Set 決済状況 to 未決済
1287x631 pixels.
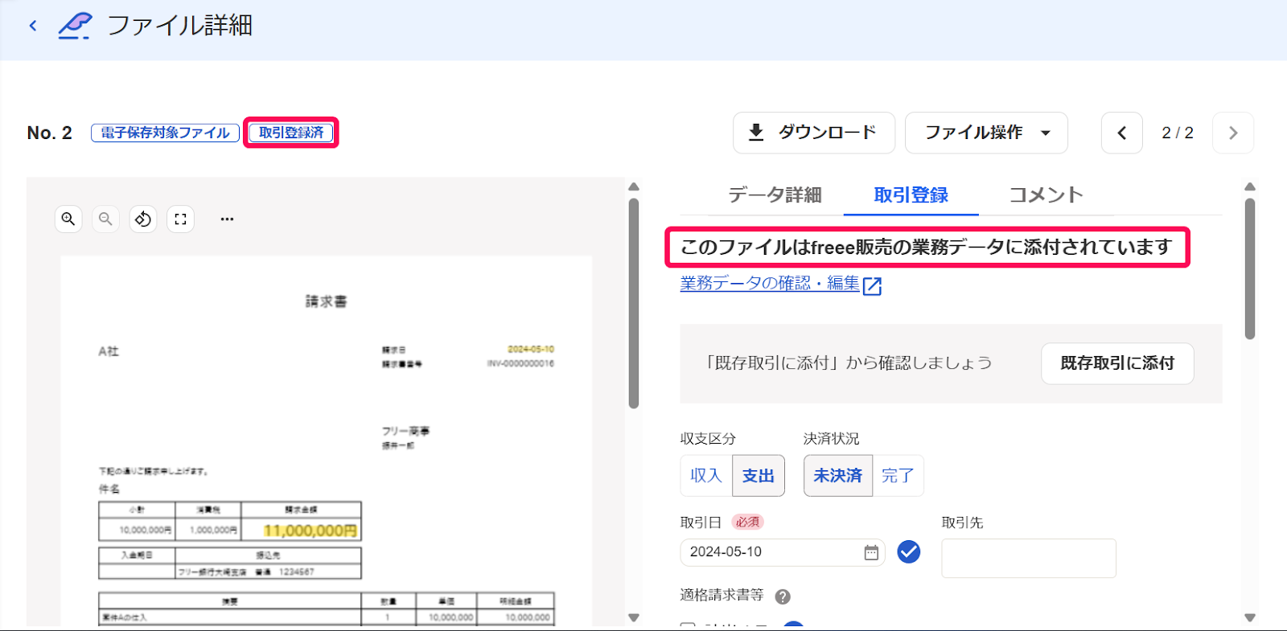point(837,476)
